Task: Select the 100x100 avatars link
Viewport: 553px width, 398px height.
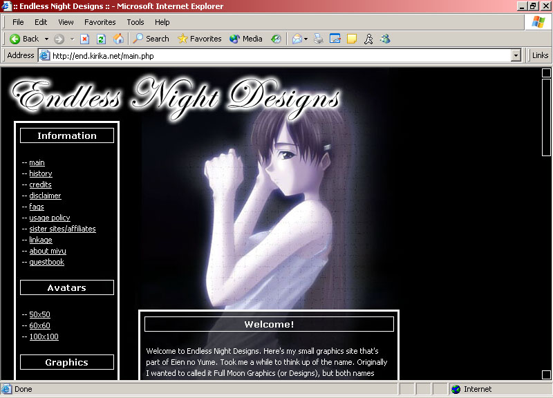Action: coord(44,337)
